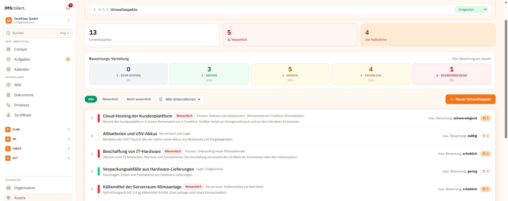The width and height of the screenshot is (508, 201).
Task: Click the 5 · SCHWERWIEGEND rating tile
Action: coord(452,74)
